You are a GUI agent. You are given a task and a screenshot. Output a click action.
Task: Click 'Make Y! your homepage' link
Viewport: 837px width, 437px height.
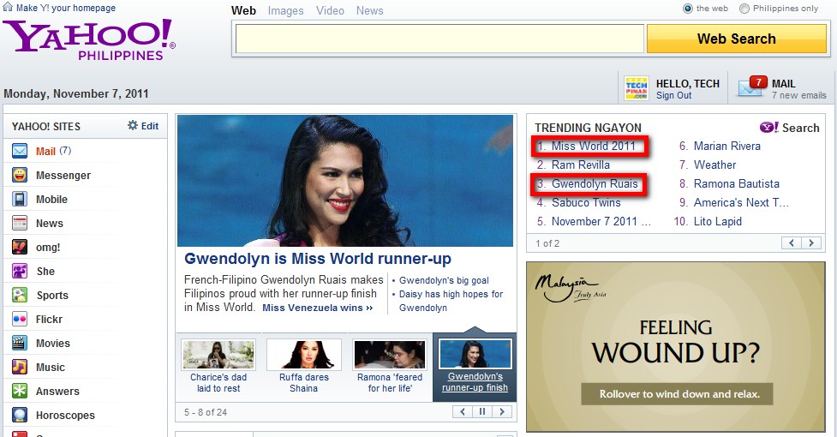(66, 8)
